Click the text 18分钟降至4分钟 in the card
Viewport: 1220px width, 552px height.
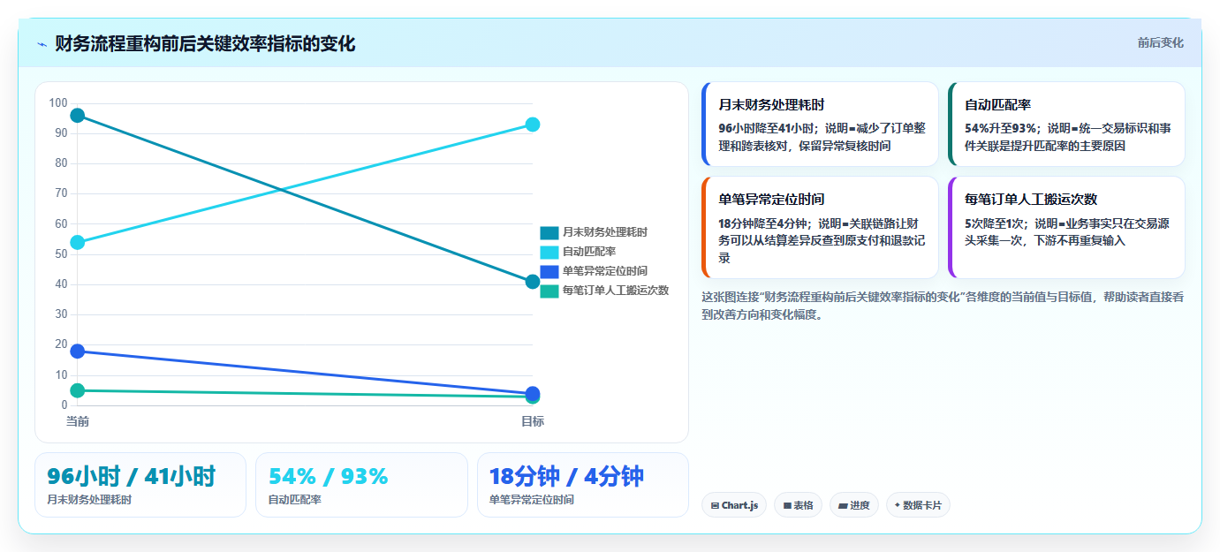pos(762,223)
